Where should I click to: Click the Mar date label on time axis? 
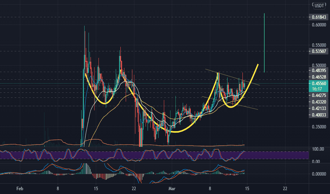pyautogui.click(x=172, y=189)
